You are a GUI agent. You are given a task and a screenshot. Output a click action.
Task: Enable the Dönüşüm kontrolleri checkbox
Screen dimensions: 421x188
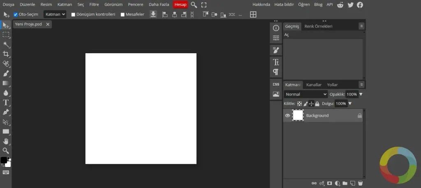[73, 14]
